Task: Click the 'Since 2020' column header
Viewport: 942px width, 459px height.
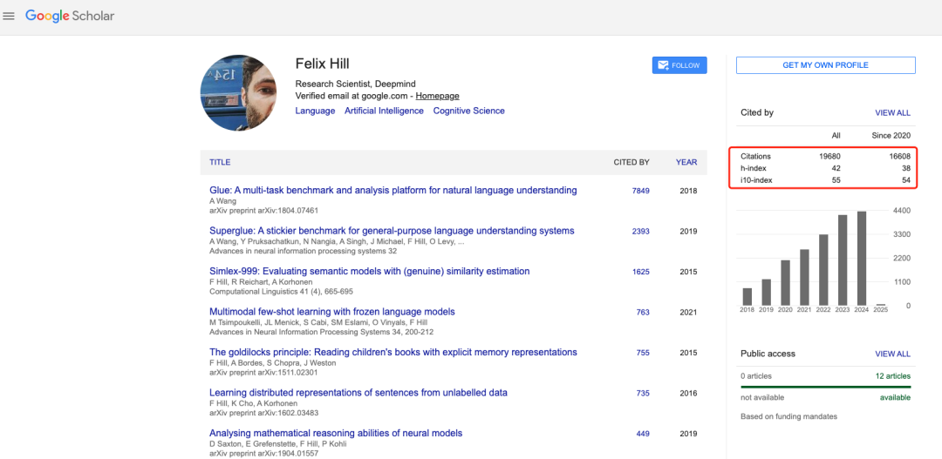Action: point(891,136)
